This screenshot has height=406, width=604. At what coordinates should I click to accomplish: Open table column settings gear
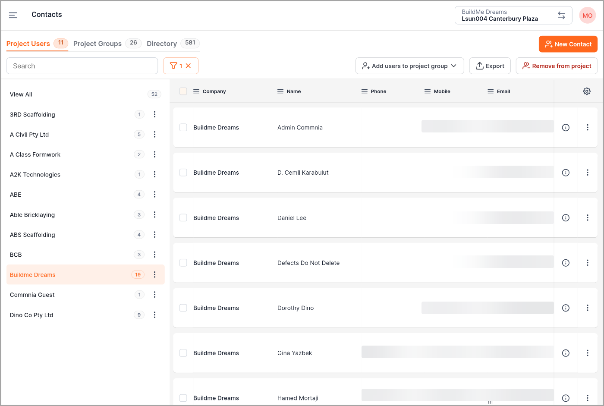click(x=586, y=91)
